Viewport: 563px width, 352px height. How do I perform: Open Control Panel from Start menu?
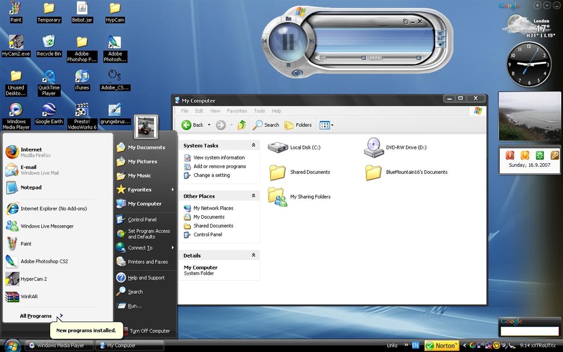(x=141, y=219)
